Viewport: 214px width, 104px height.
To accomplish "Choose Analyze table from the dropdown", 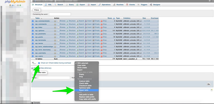I will 87,81.
